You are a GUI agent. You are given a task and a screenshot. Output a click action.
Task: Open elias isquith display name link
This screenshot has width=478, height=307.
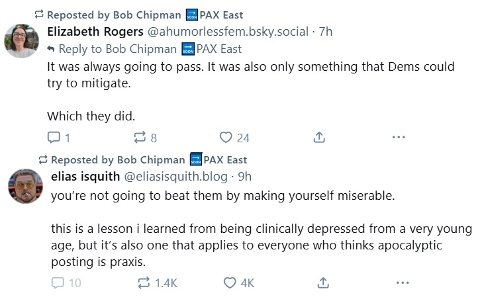pos(85,177)
